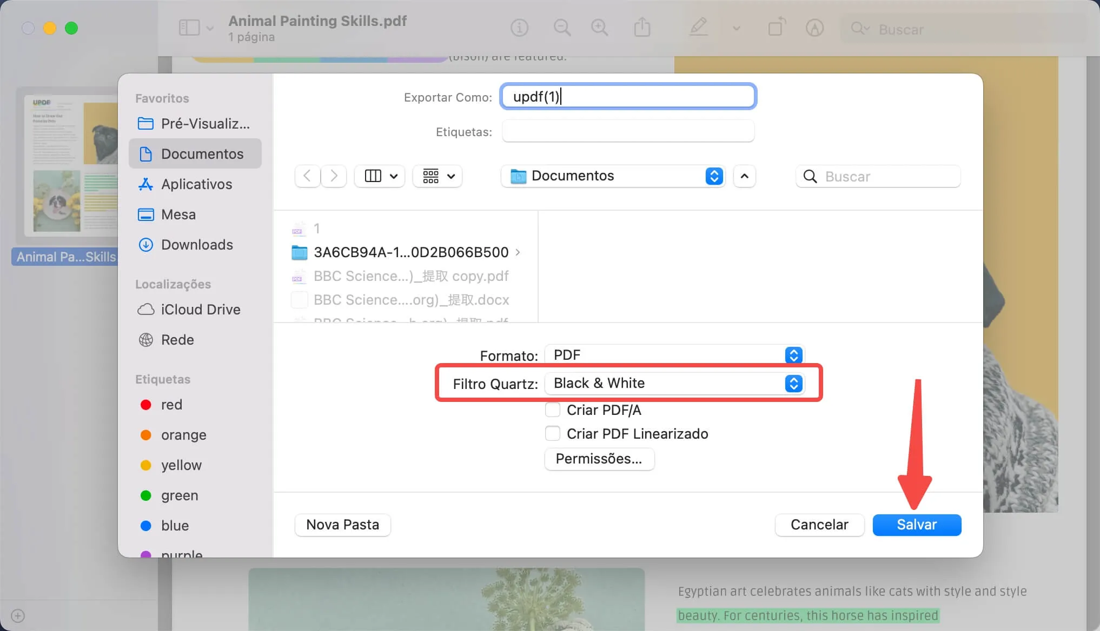Viewport: 1100px width, 631px height.
Task: Click the Downloads sidebar icon
Action: 145,245
